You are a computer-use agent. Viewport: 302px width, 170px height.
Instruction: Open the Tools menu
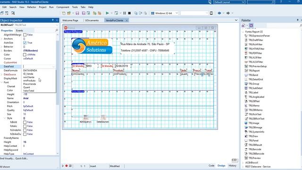tap(75, 7)
